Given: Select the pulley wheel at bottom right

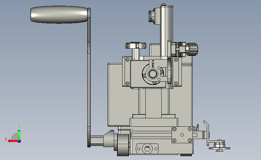Looking at the screenshot, I should [219, 146].
